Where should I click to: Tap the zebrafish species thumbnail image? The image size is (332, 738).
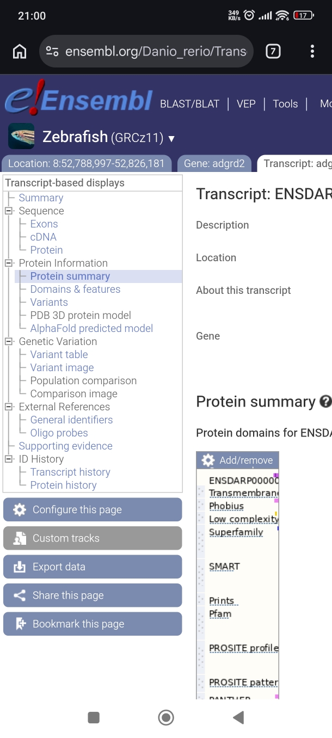21,137
